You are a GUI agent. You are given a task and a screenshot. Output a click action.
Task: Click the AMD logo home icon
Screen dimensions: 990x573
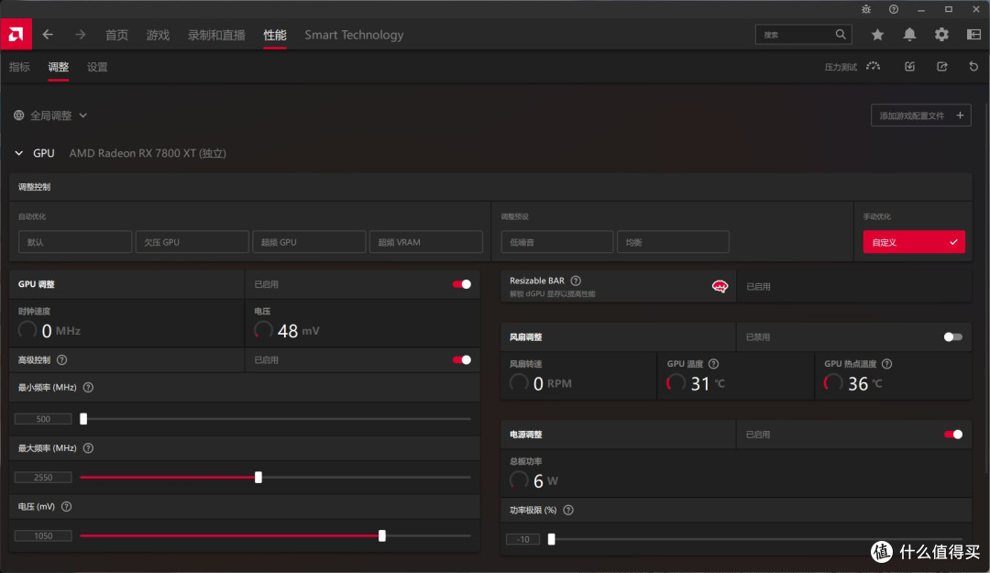[x=16, y=34]
